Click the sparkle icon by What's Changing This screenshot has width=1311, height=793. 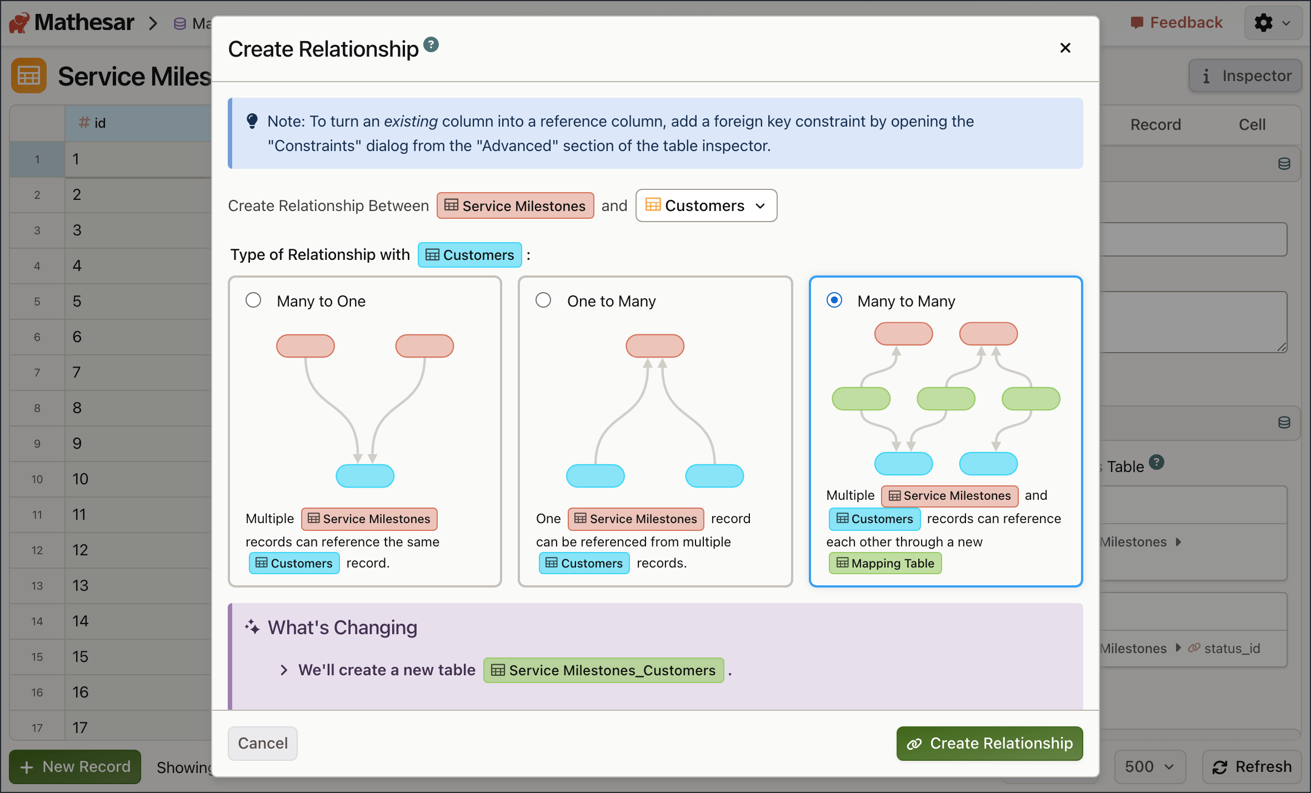(x=252, y=627)
